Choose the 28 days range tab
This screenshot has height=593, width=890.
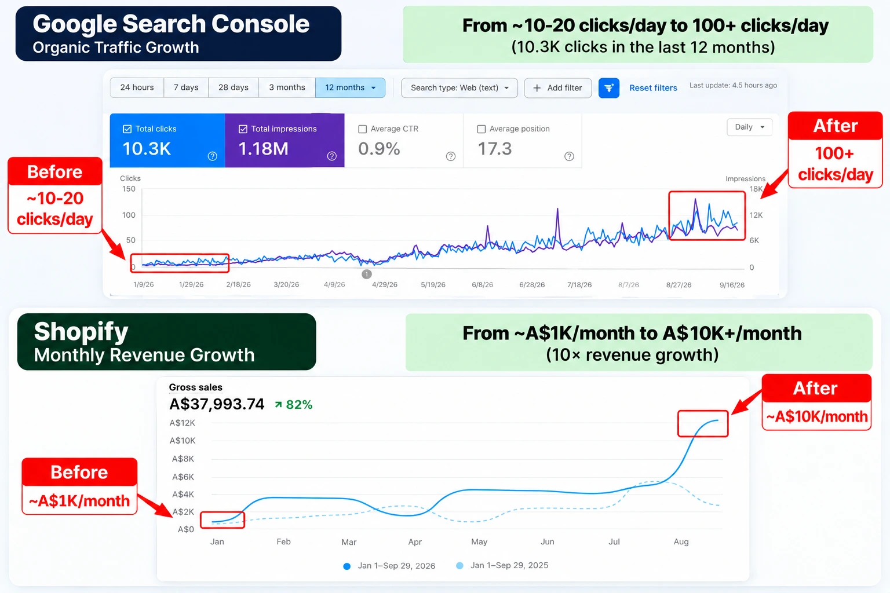234,87
